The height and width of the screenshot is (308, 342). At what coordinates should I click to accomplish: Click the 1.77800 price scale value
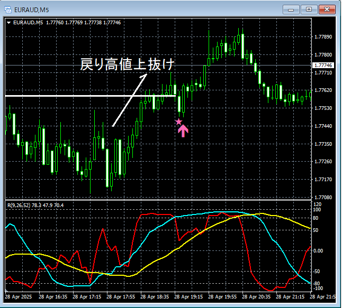[323, 54]
